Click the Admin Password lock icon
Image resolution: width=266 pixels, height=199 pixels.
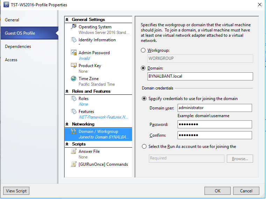[x=74, y=52]
